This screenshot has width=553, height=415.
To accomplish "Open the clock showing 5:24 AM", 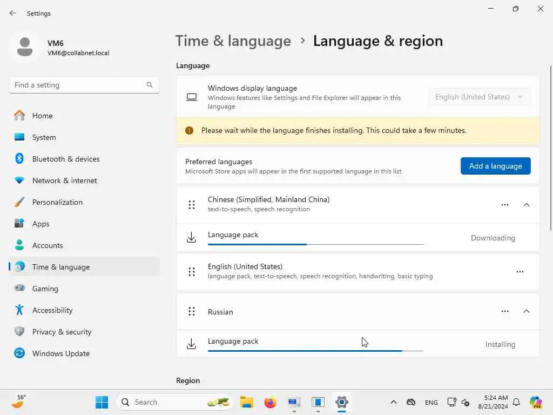I will 493,402.
